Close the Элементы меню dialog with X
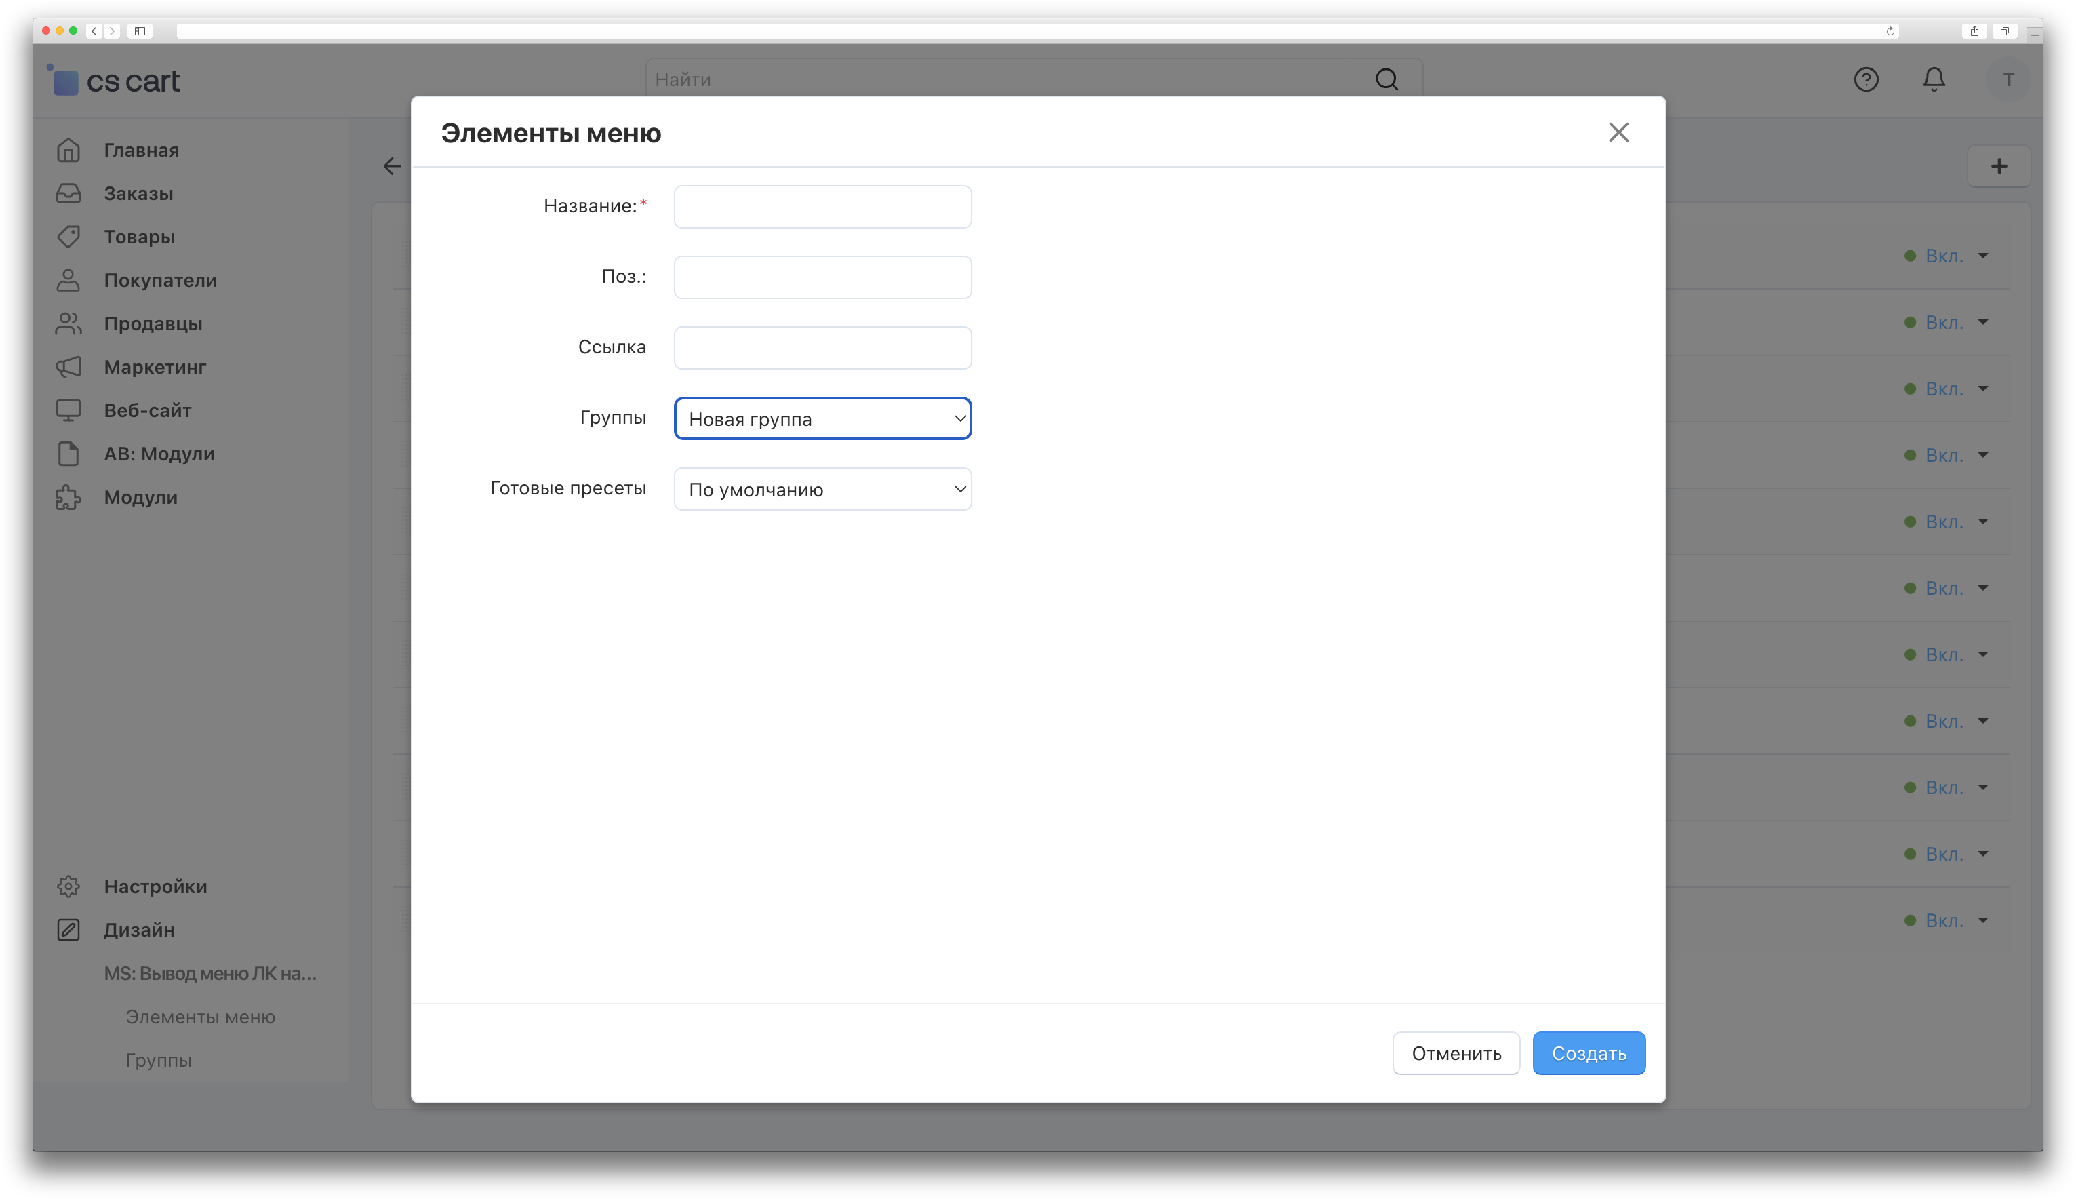 [1618, 133]
